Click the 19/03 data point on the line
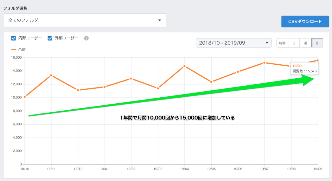The height and width of the screenshot is (181, 332). pos(158,88)
